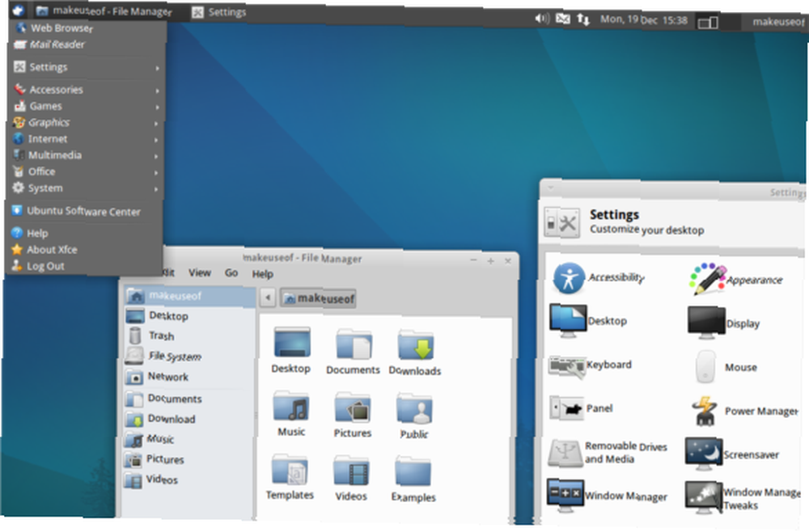The image size is (809, 532).
Task: Launch Mail Reader from applications menu
Action: pos(87,44)
